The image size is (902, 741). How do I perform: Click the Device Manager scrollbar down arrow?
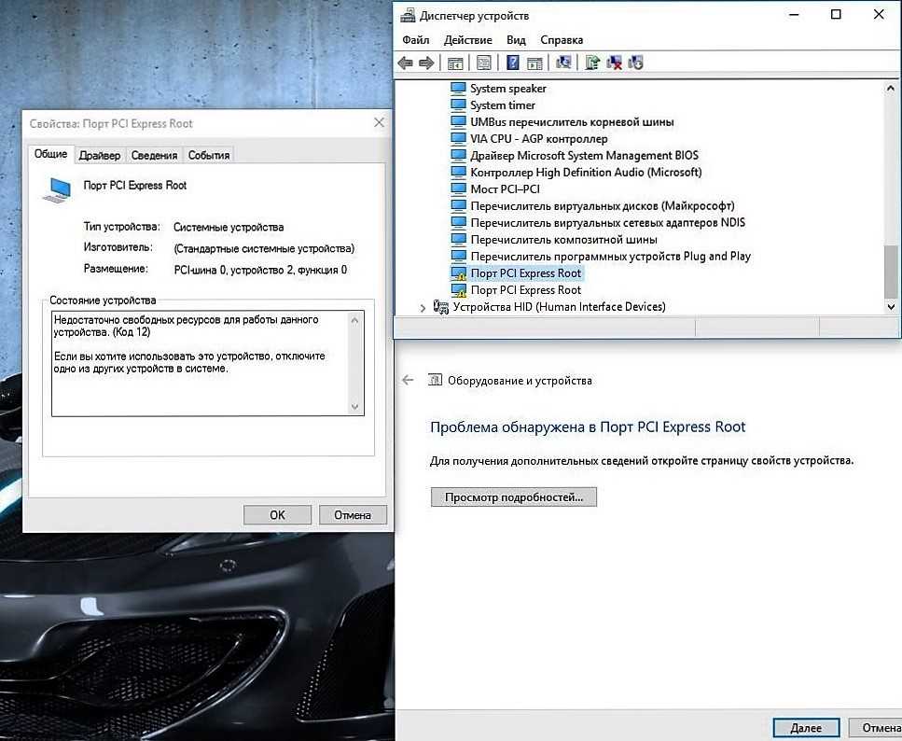(x=891, y=307)
